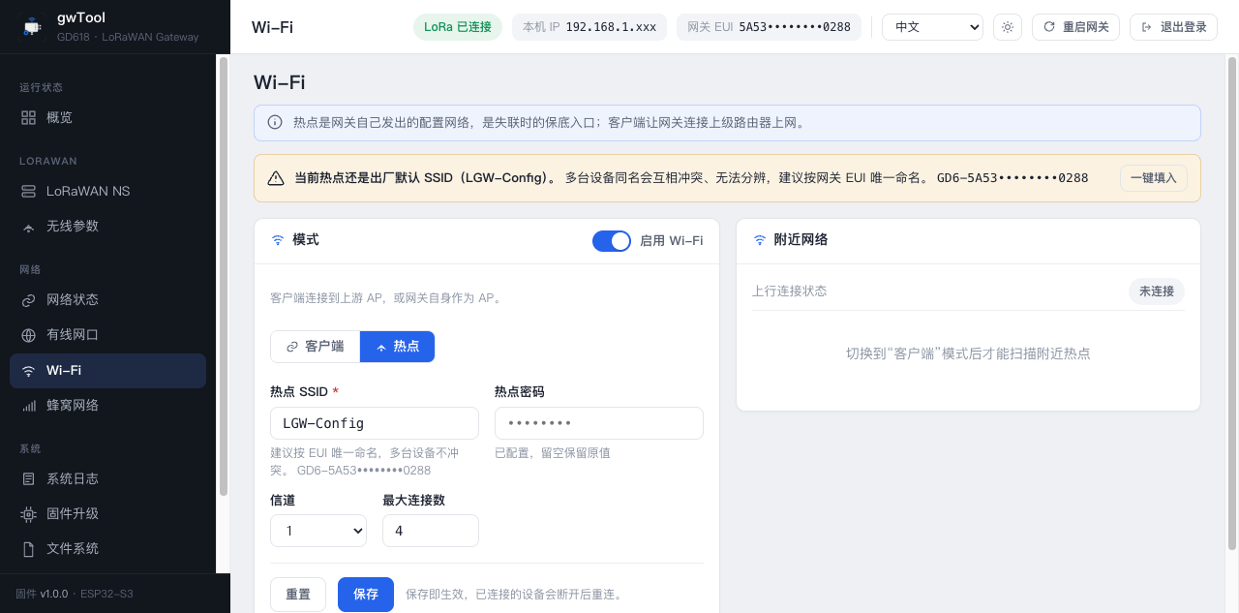Viewport: 1239px width, 613px height.
Task: Click the 固件 v1.0.0 version text
Action: click(x=42, y=594)
